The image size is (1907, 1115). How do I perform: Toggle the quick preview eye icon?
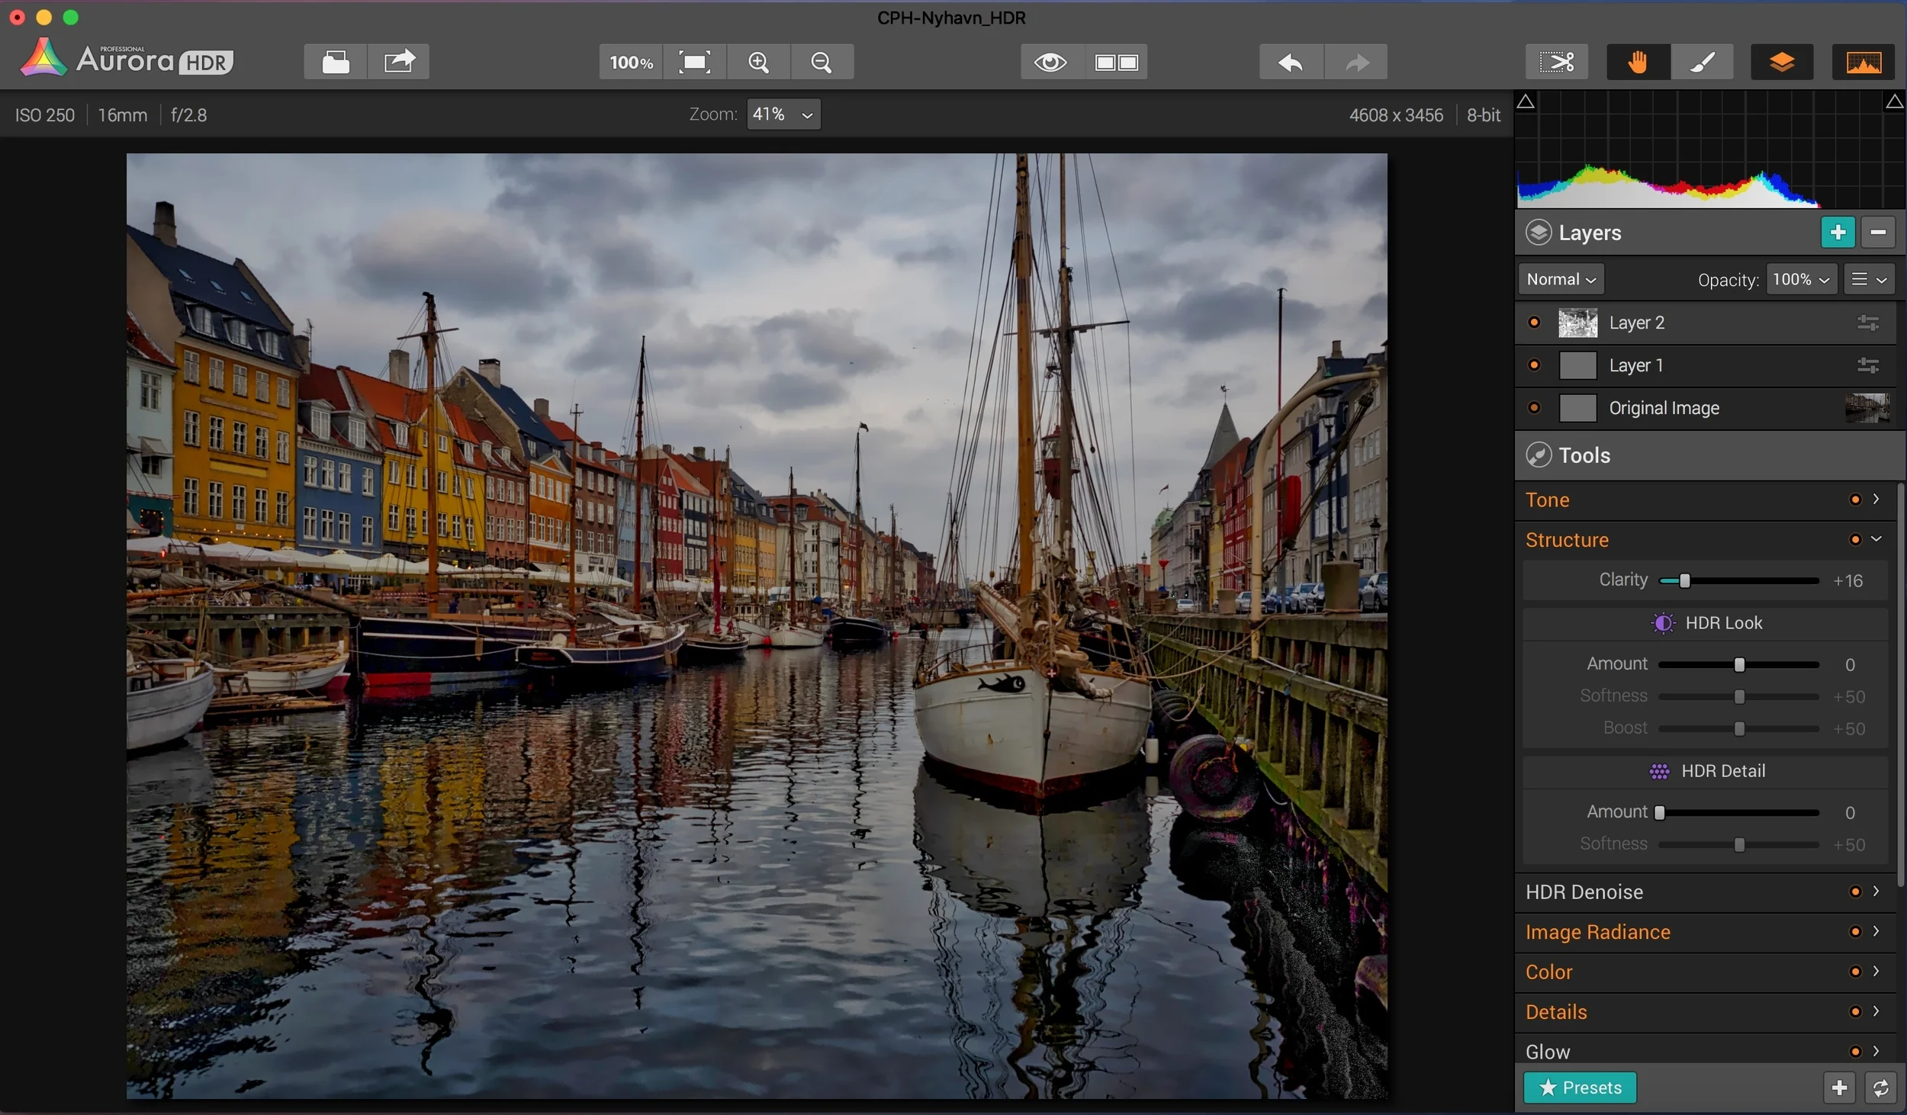(1051, 62)
